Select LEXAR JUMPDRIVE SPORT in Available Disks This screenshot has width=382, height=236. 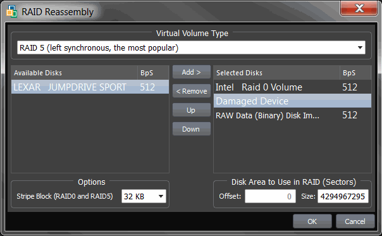click(90, 87)
